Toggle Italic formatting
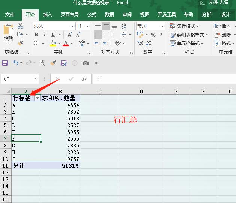236x203 pixels. click(45, 35)
